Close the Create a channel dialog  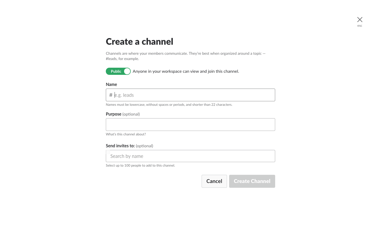pos(360,20)
